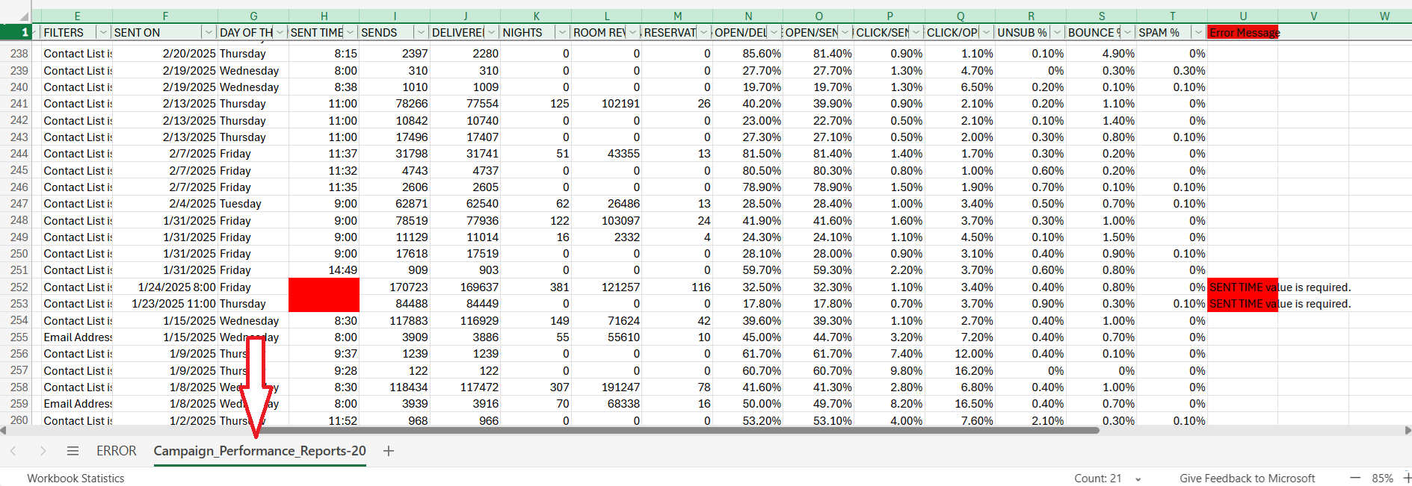Open Workbook Statistics
This screenshot has height=486, width=1412.
click(75, 479)
